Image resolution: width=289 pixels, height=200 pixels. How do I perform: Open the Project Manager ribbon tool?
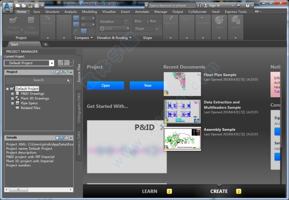point(13,25)
